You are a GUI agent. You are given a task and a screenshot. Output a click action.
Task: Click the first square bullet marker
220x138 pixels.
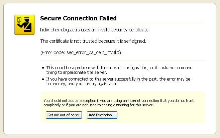coord(43,68)
